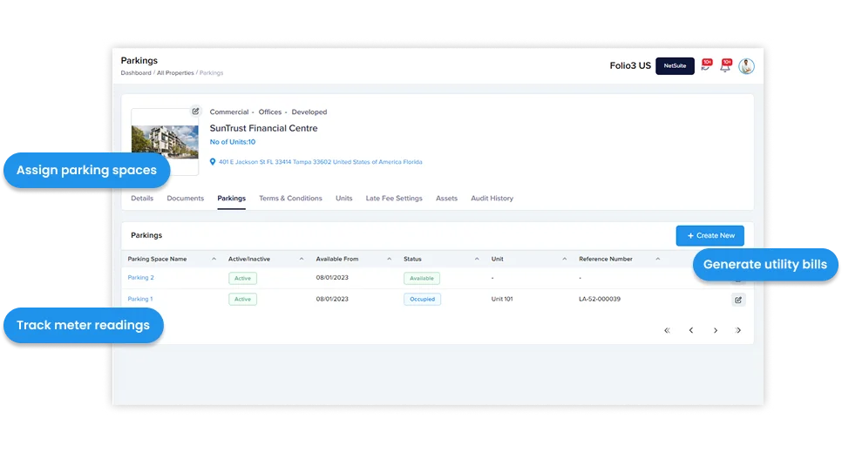Click the No of Units:10 link
Viewport: 842px width, 453px height.
[x=233, y=142]
